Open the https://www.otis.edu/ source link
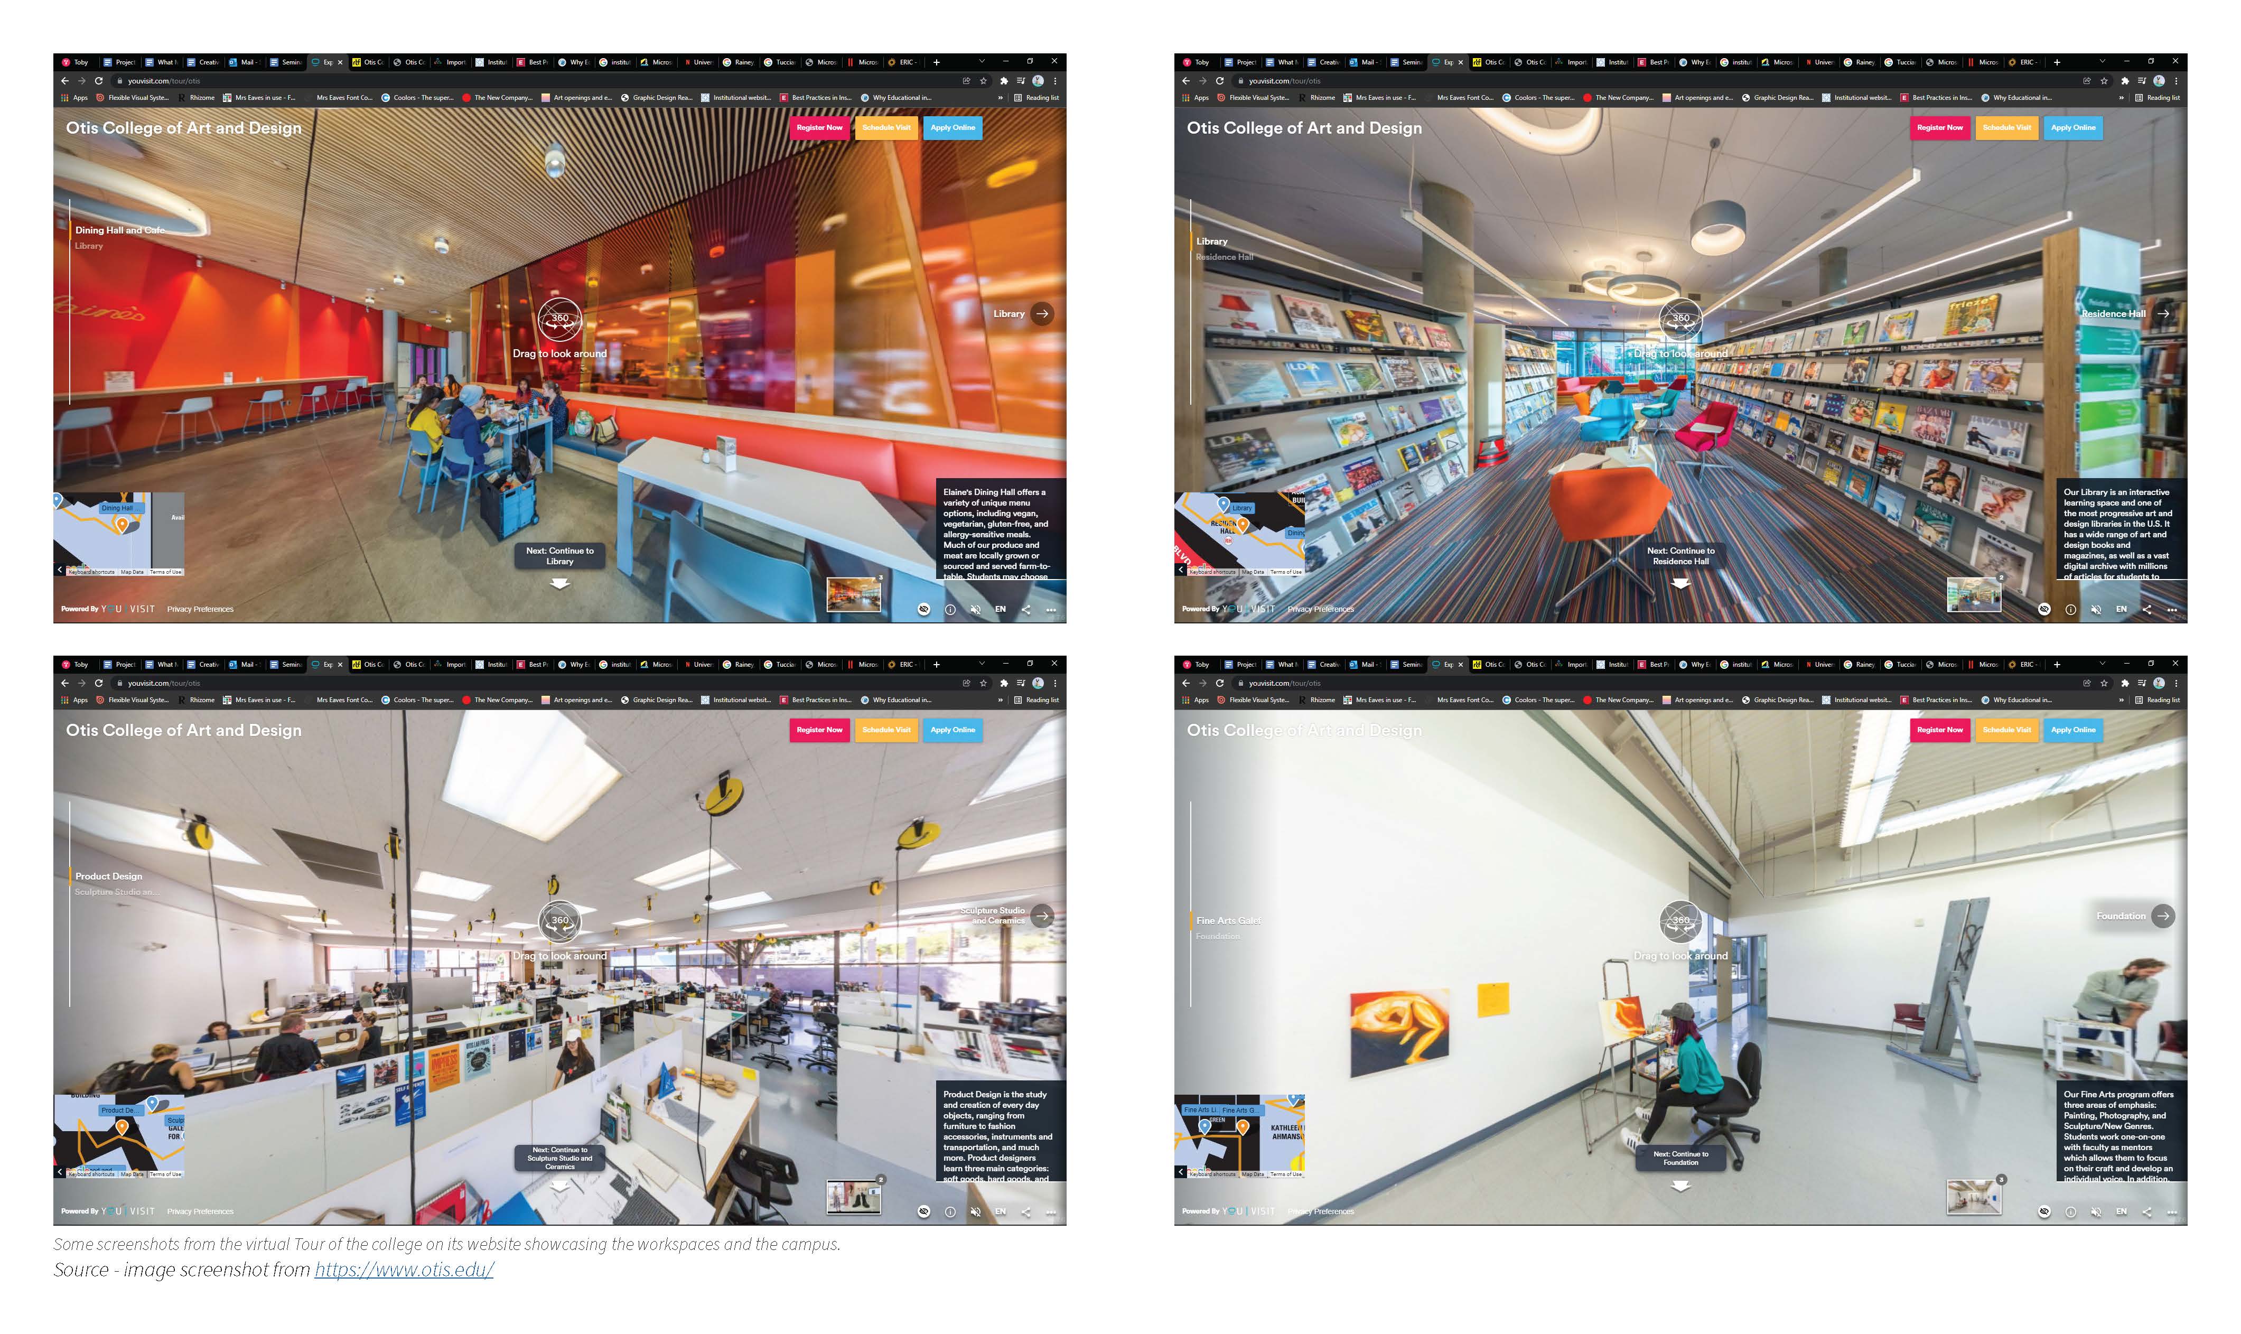This screenshot has height=1334, width=2241. [x=404, y=1269]
